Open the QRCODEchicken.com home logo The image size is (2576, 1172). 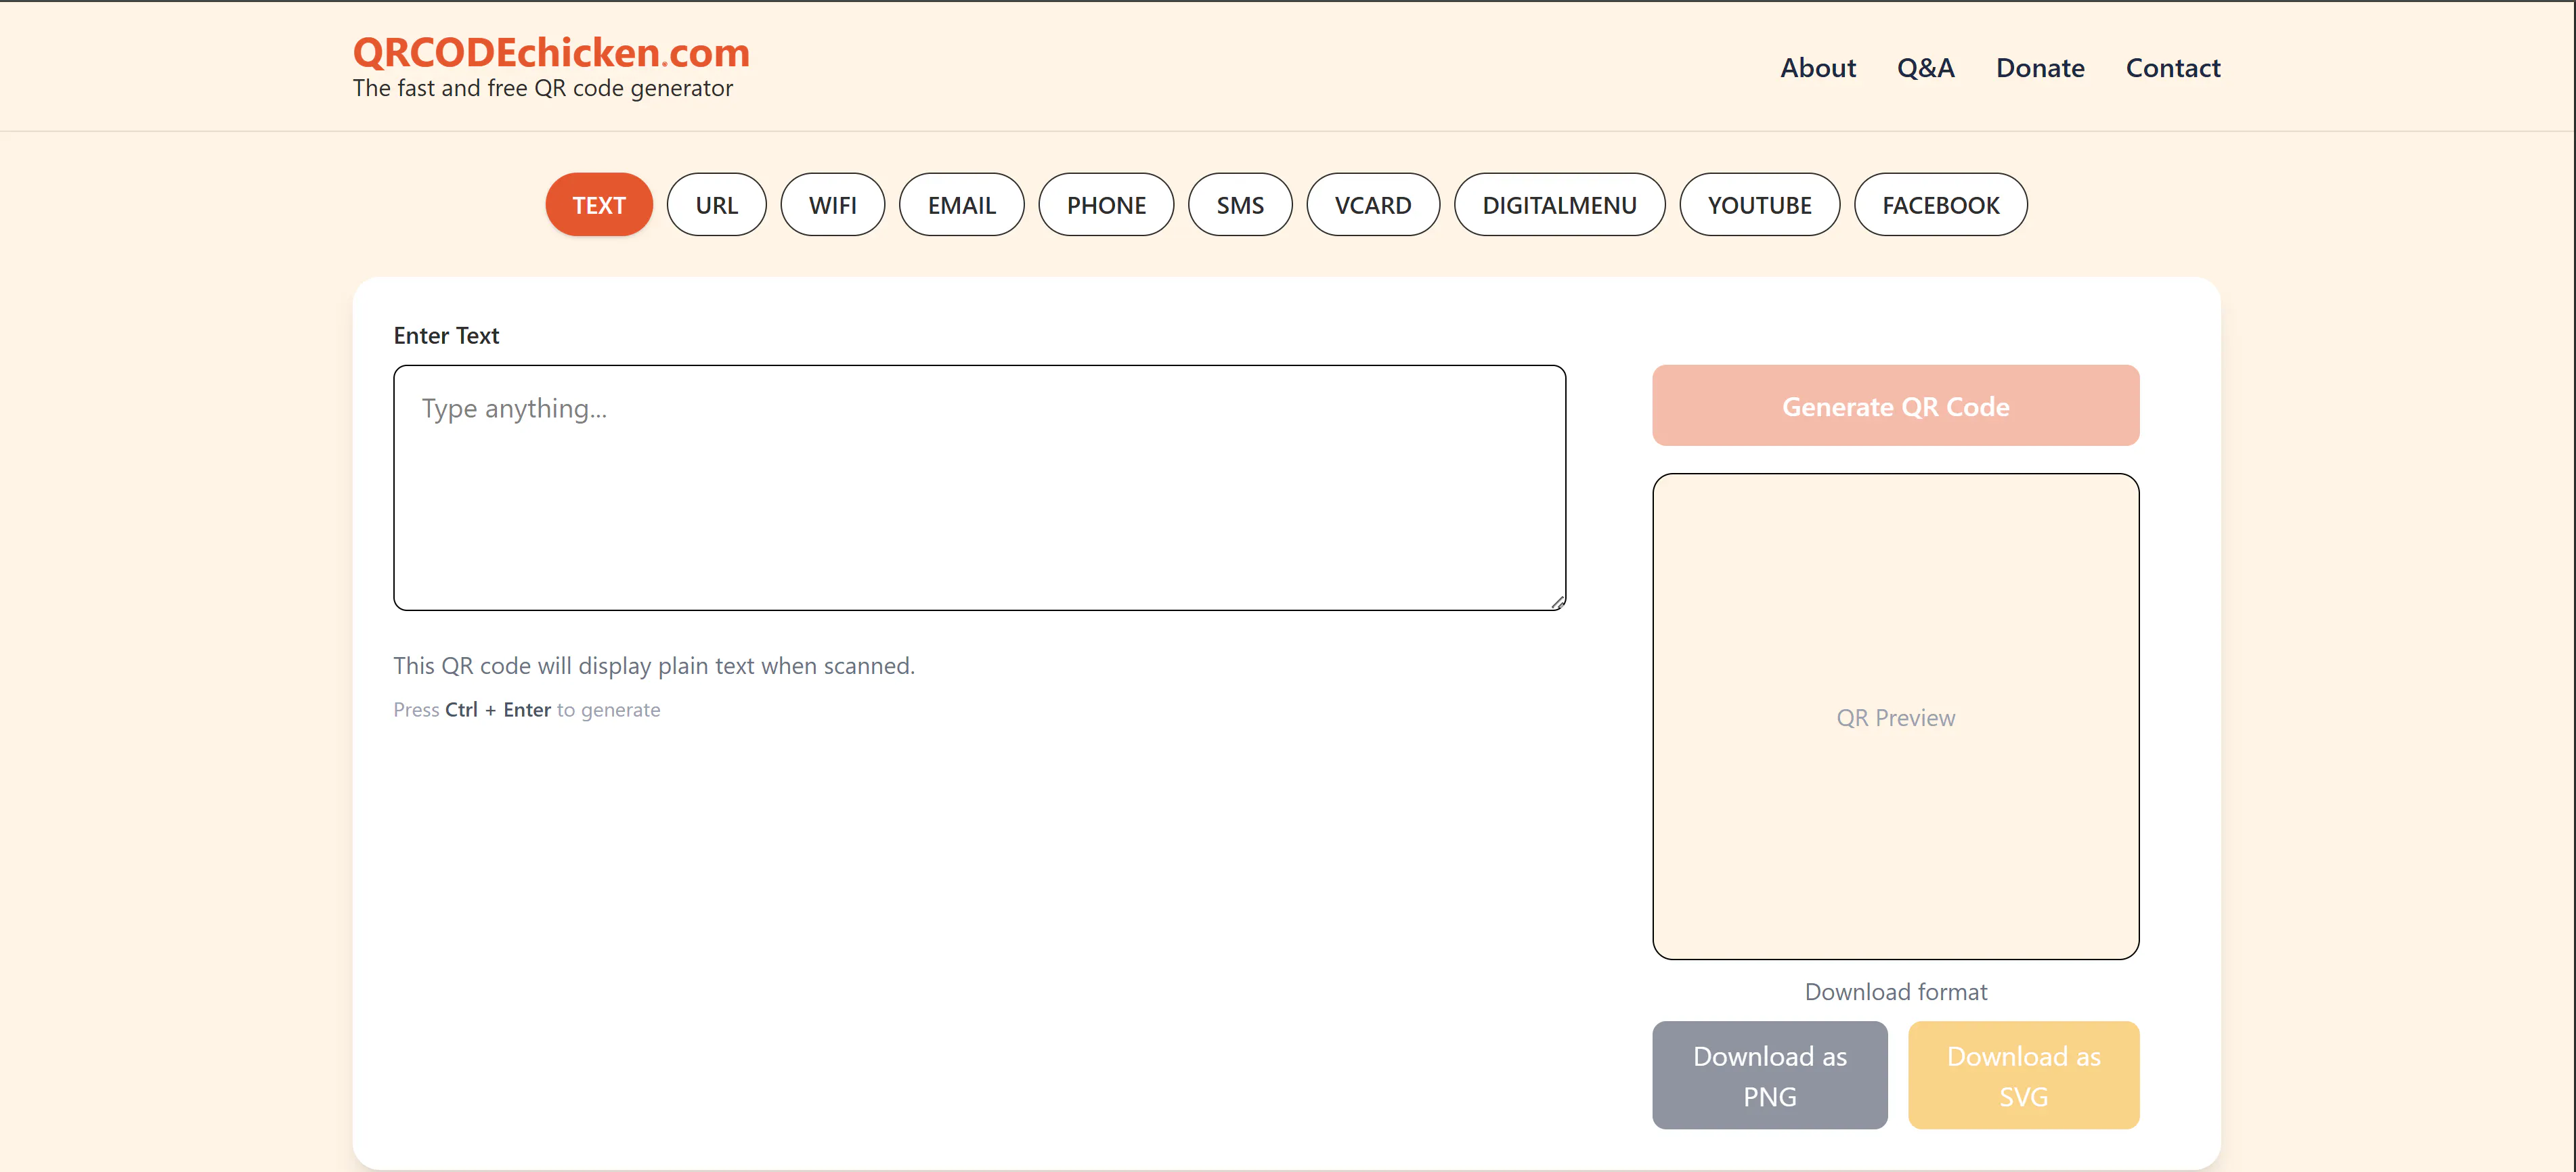coord(551,52)
